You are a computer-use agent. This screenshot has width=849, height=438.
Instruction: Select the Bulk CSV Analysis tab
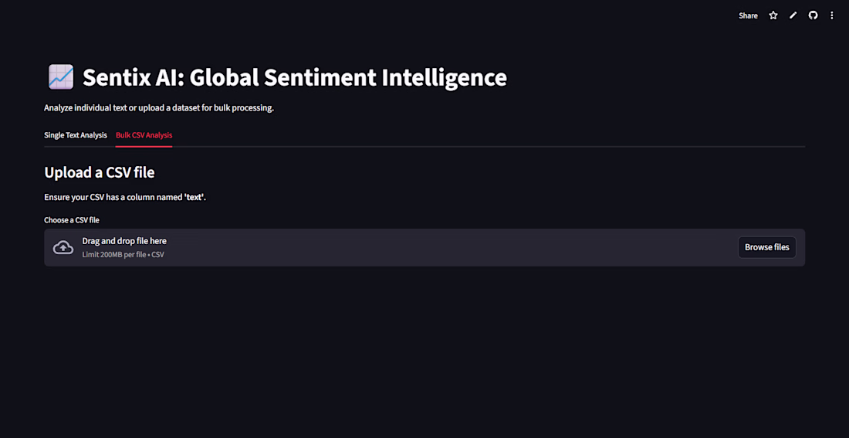point(144,135)
